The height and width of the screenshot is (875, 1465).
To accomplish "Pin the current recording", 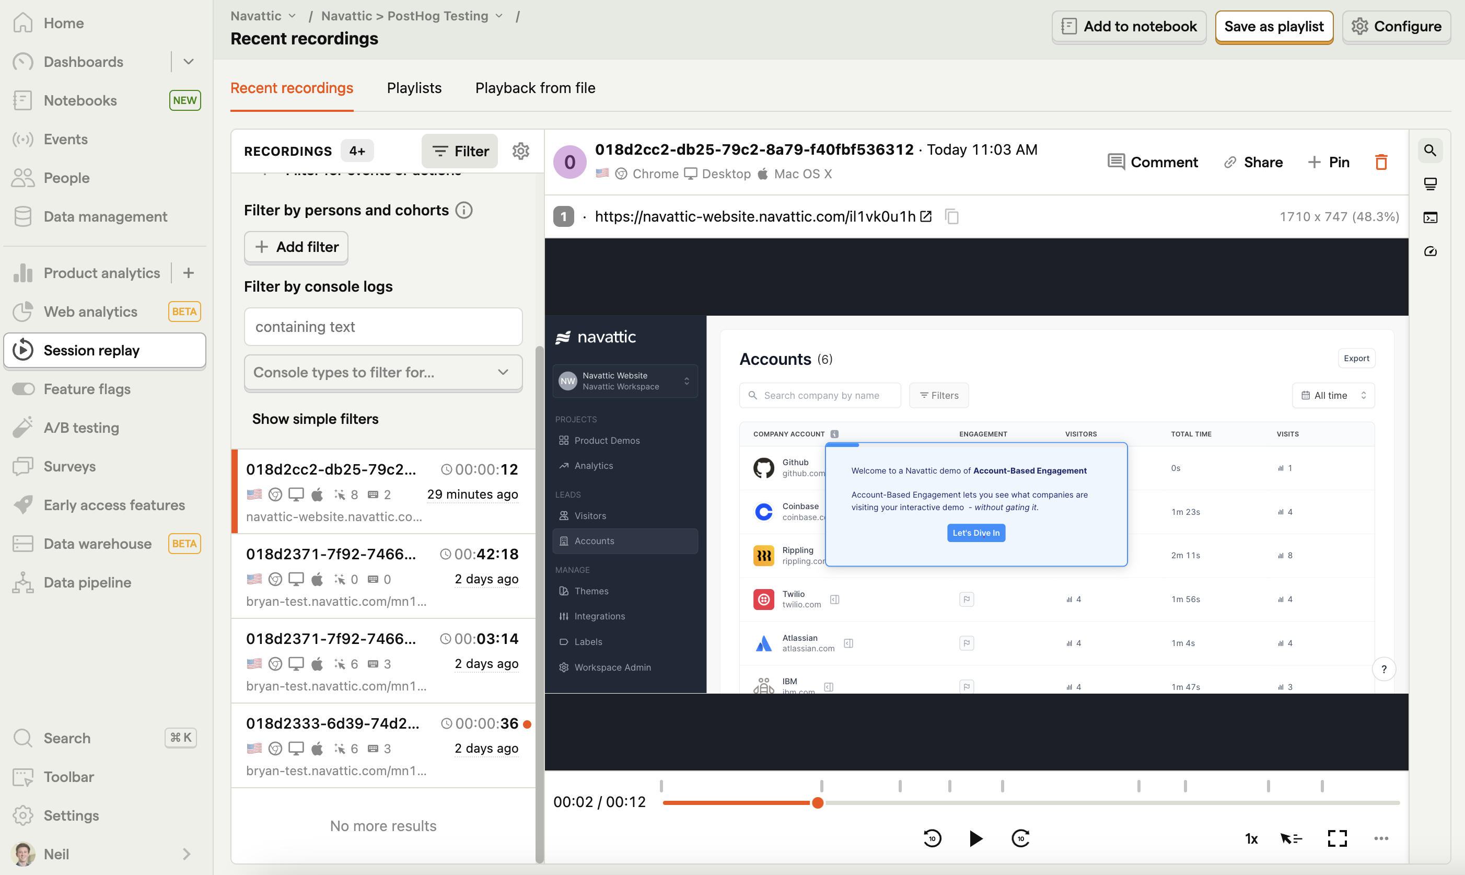I will coord(1328,162).
